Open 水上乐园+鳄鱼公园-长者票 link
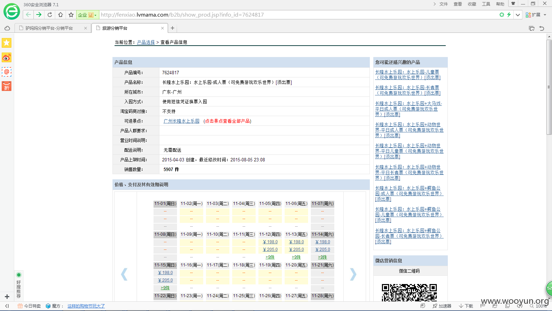Image resolution: width=552 pixels, height=311 pixels. 409,236
